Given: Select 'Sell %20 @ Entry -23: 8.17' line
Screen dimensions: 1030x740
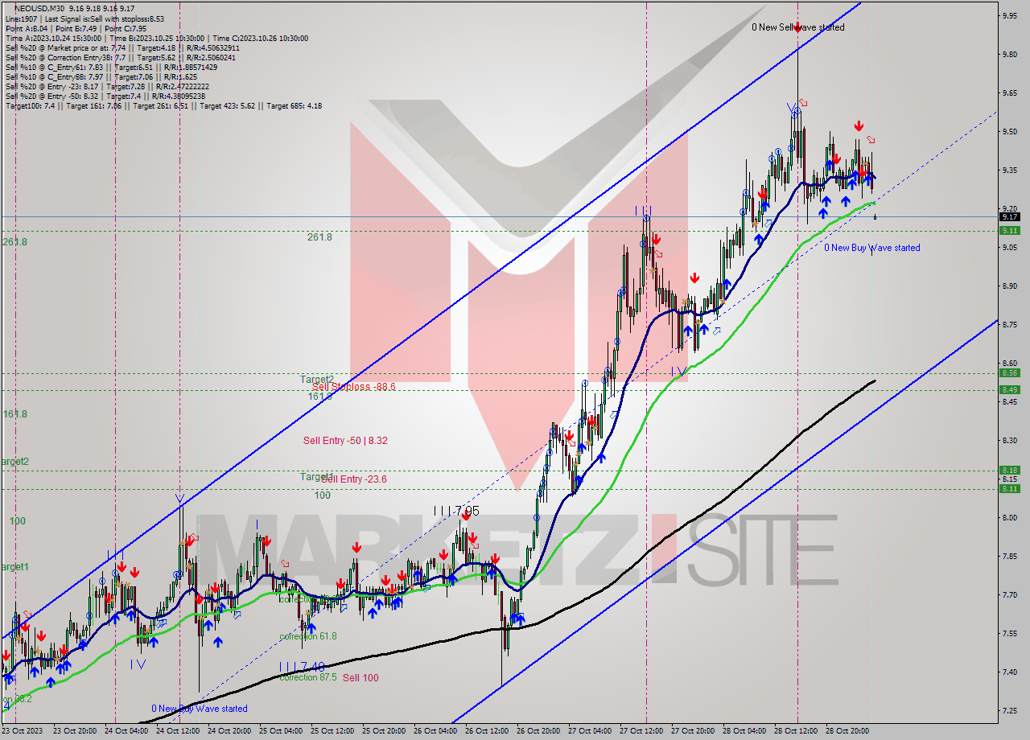Looking at the screenshot, I should (107, 86).
